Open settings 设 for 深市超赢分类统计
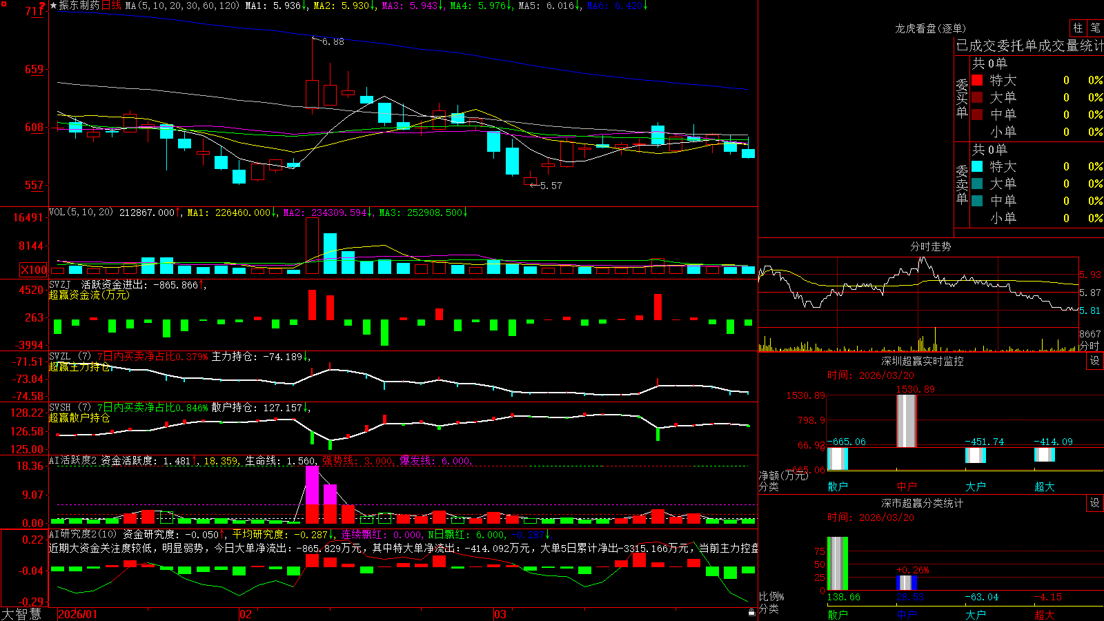 click(x=1095, y=503)
